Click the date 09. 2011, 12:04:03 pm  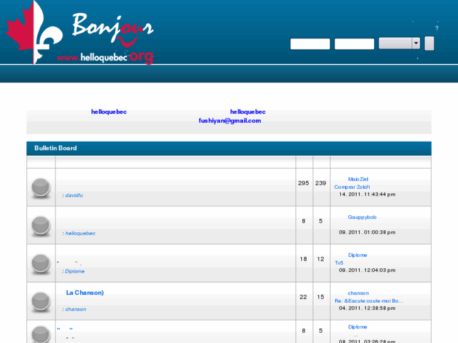(367, 271)
